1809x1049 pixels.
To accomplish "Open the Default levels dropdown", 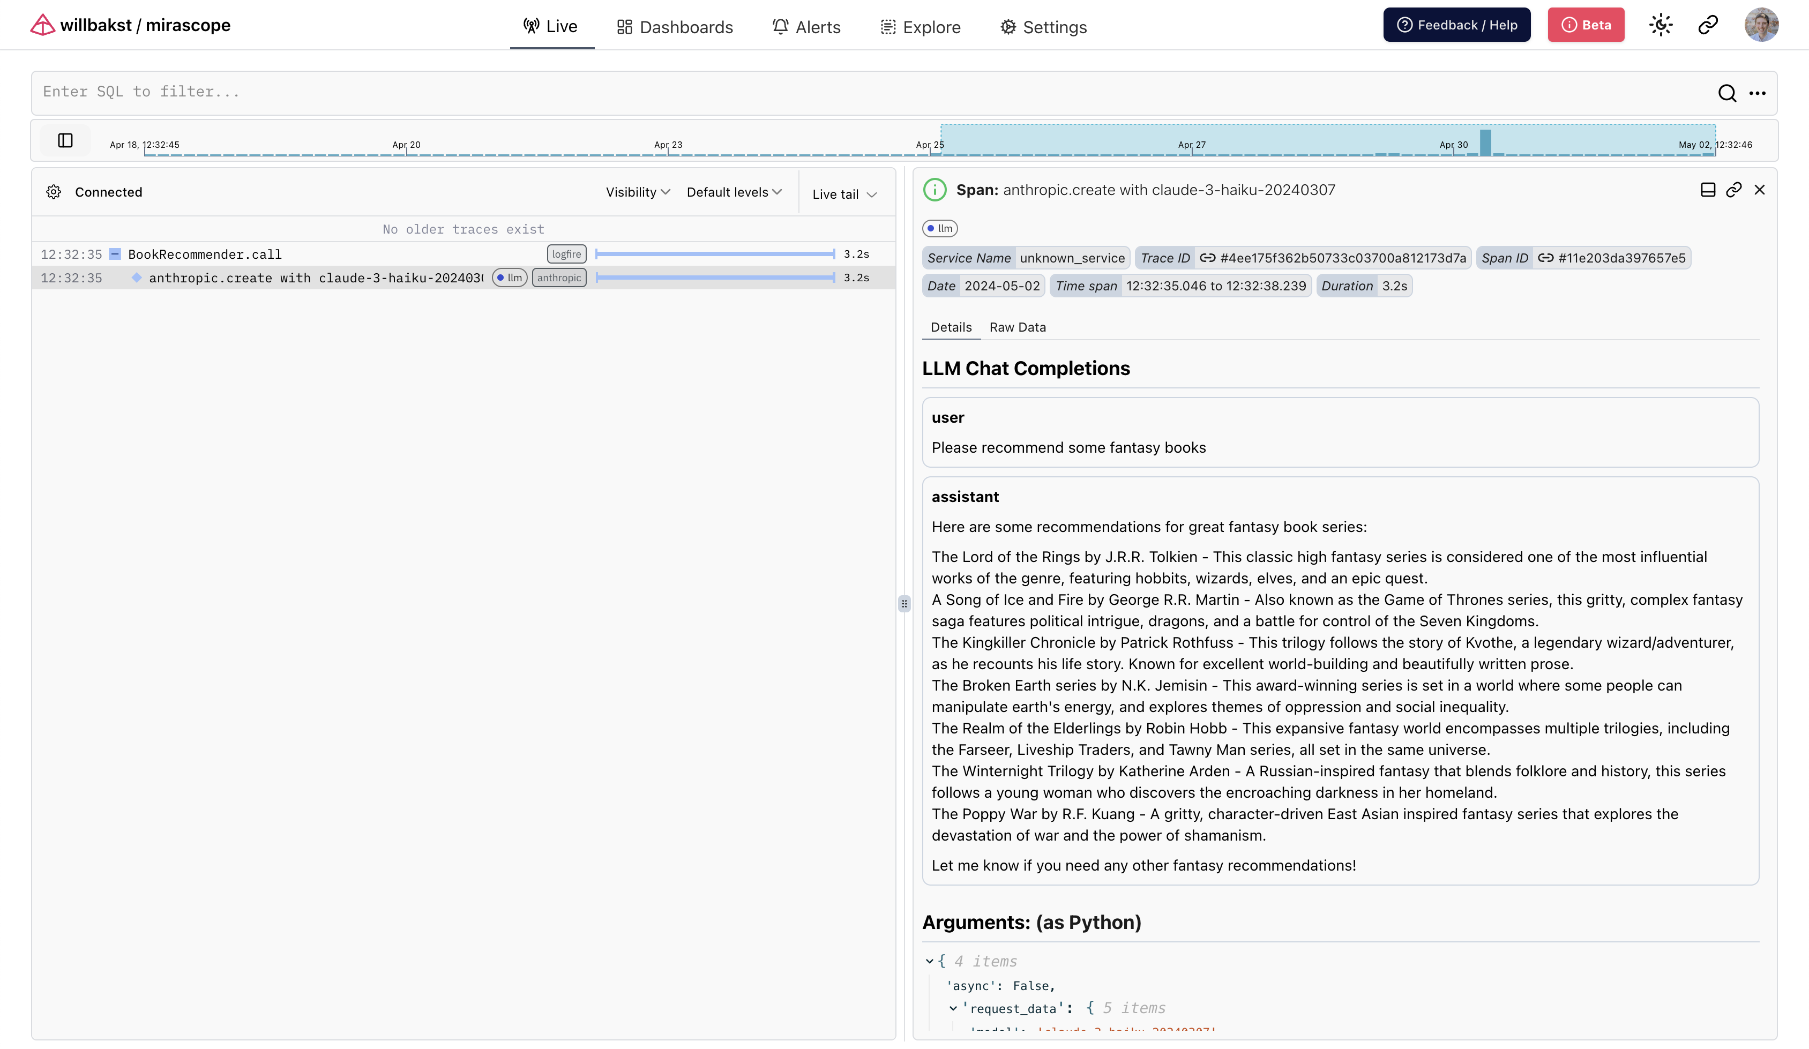I will 734,192.
